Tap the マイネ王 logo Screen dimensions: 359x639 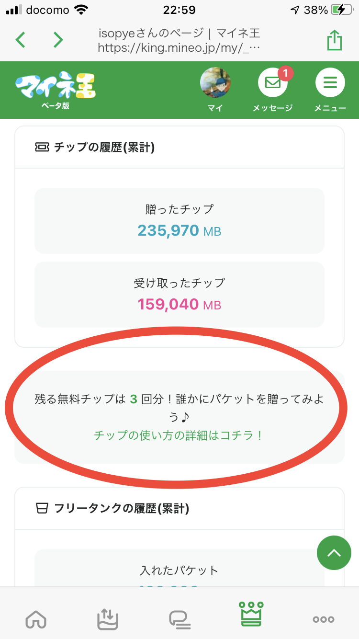(x=55, y=89)
